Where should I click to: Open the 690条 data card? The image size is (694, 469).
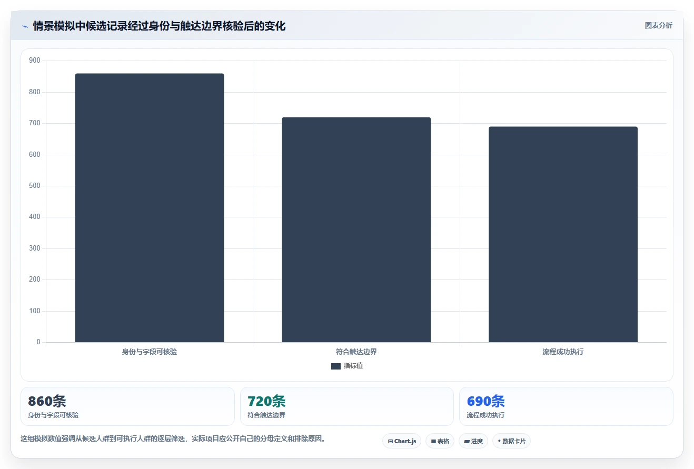click(566, 406)
